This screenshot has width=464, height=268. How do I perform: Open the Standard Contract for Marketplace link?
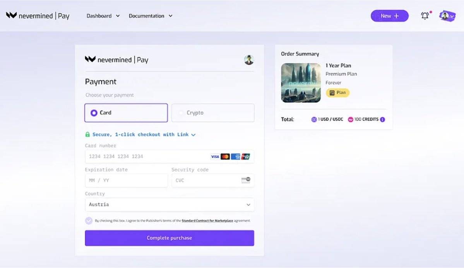(207, 221)
